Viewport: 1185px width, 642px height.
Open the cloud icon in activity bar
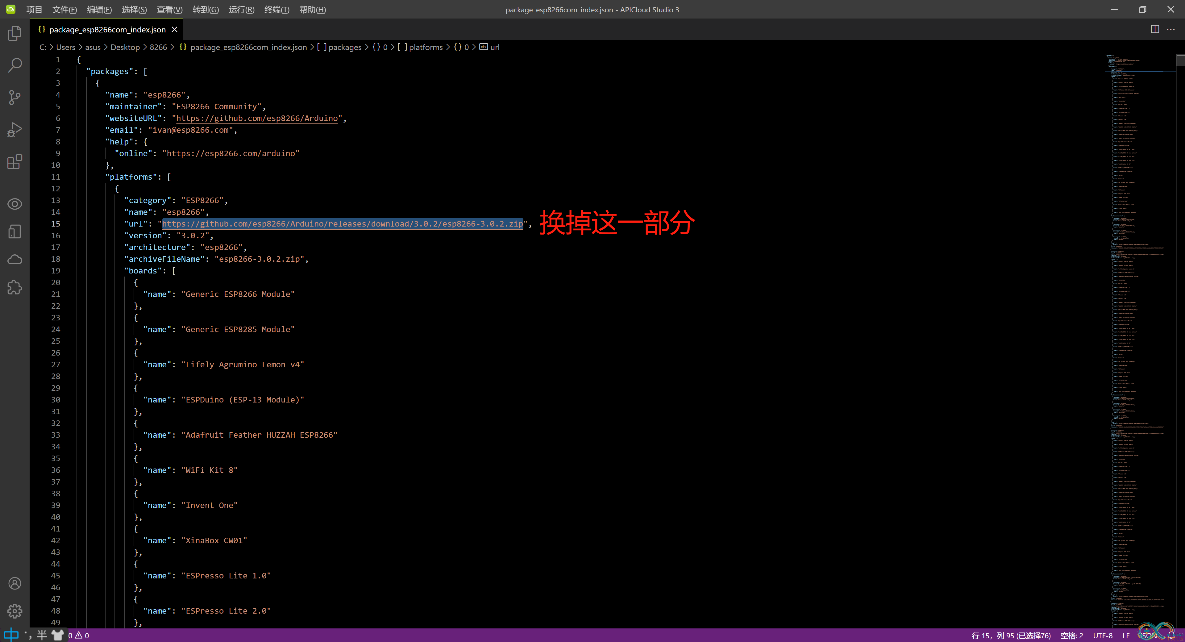coord(15,259)
